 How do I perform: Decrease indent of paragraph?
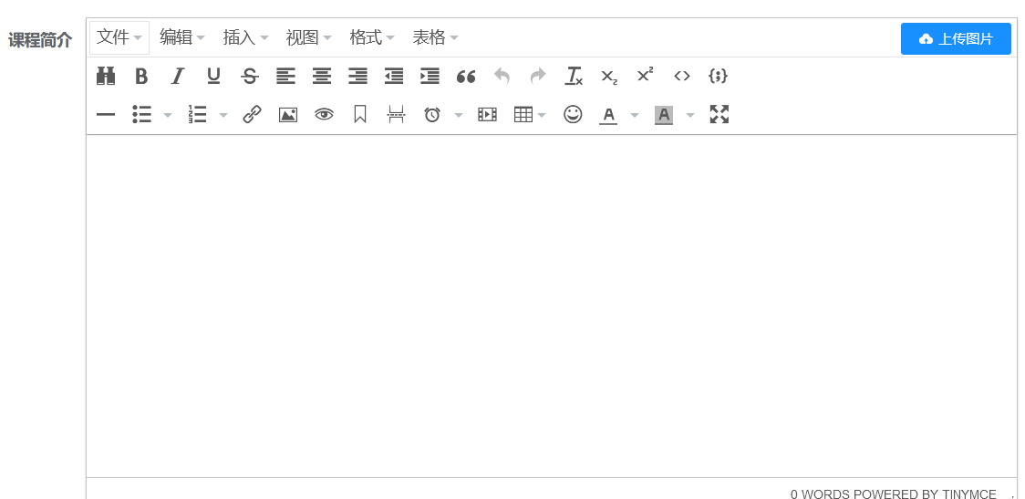(x=394, y=77)
